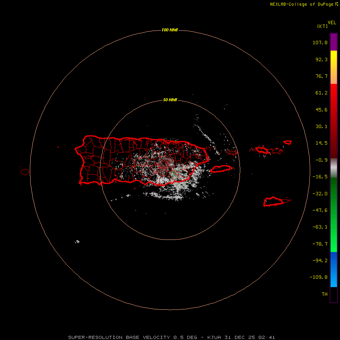Click the [KT] units label
Screen dimensions: 340x340
click(x=322, y=26)
